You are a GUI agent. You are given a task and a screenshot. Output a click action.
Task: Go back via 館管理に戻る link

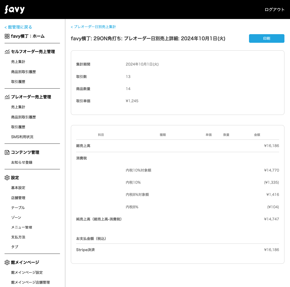(18, 27)
